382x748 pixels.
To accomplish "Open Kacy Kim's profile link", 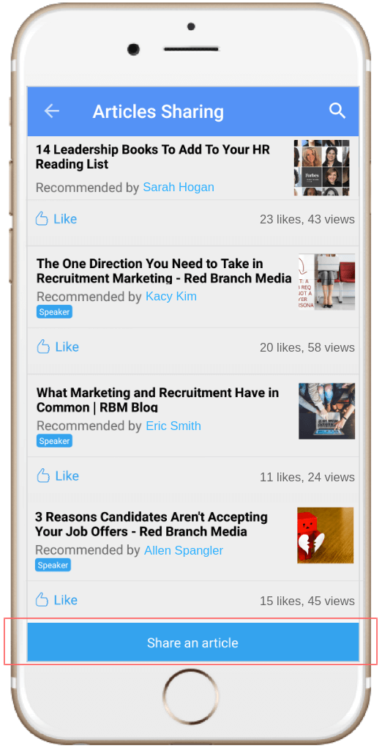I will pos(171,296).
